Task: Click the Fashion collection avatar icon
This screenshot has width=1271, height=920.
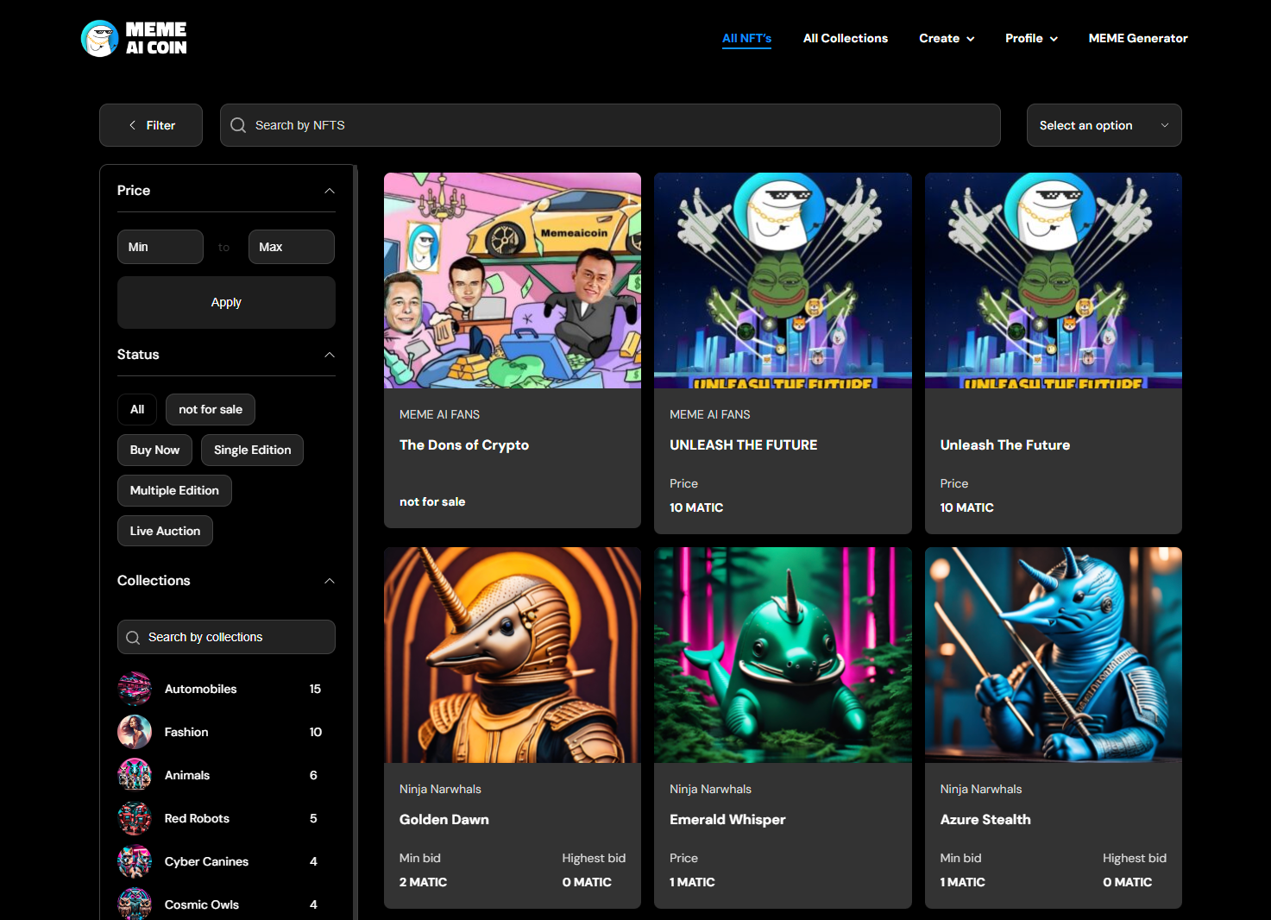Action: pos(135,732)
